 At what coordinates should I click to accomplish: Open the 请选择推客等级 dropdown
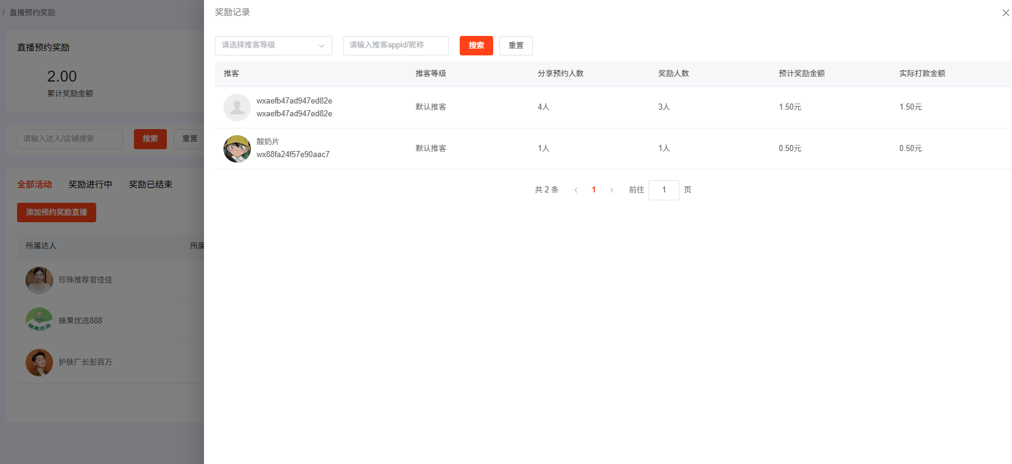click(273, 46)
